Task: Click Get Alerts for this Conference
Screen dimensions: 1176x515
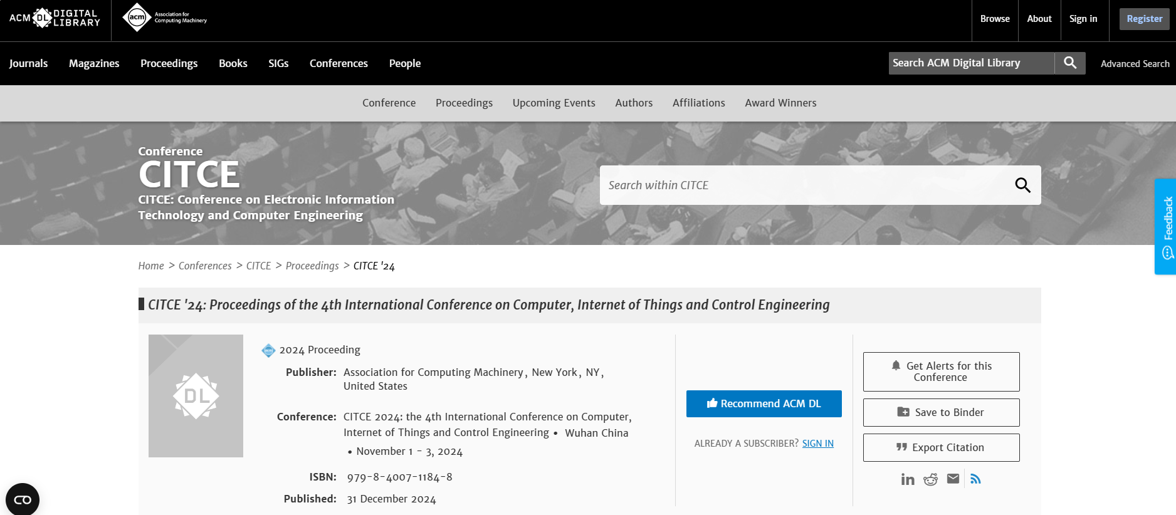Action: [x=941, y=372]
